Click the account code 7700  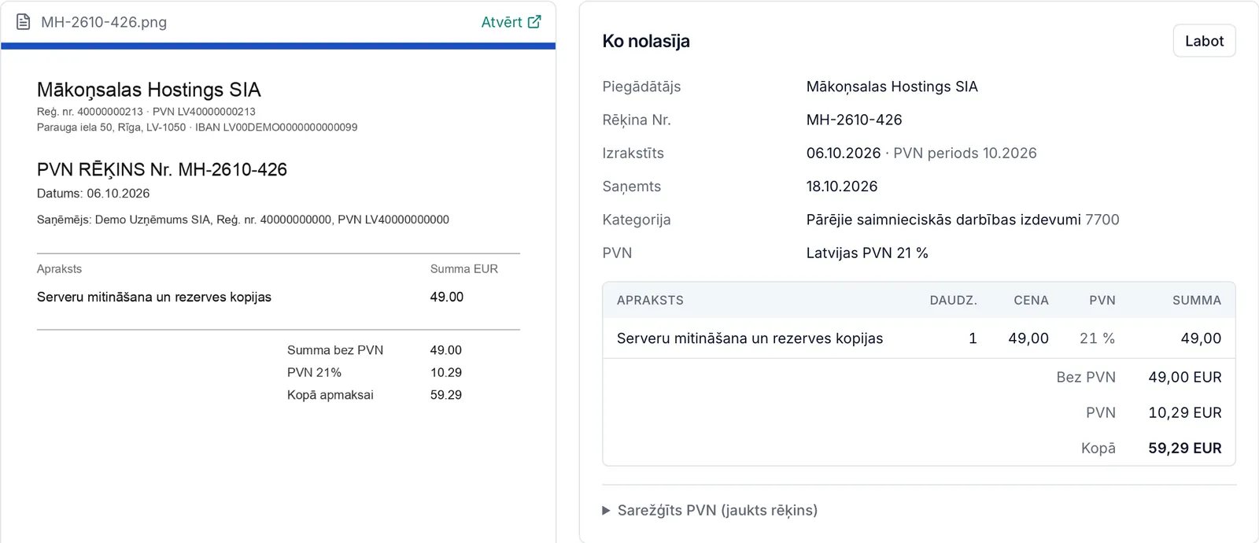[1102, 220]
